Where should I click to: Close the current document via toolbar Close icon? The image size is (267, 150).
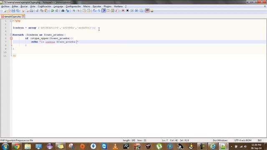pyautogui.click(x=23, y=11)
